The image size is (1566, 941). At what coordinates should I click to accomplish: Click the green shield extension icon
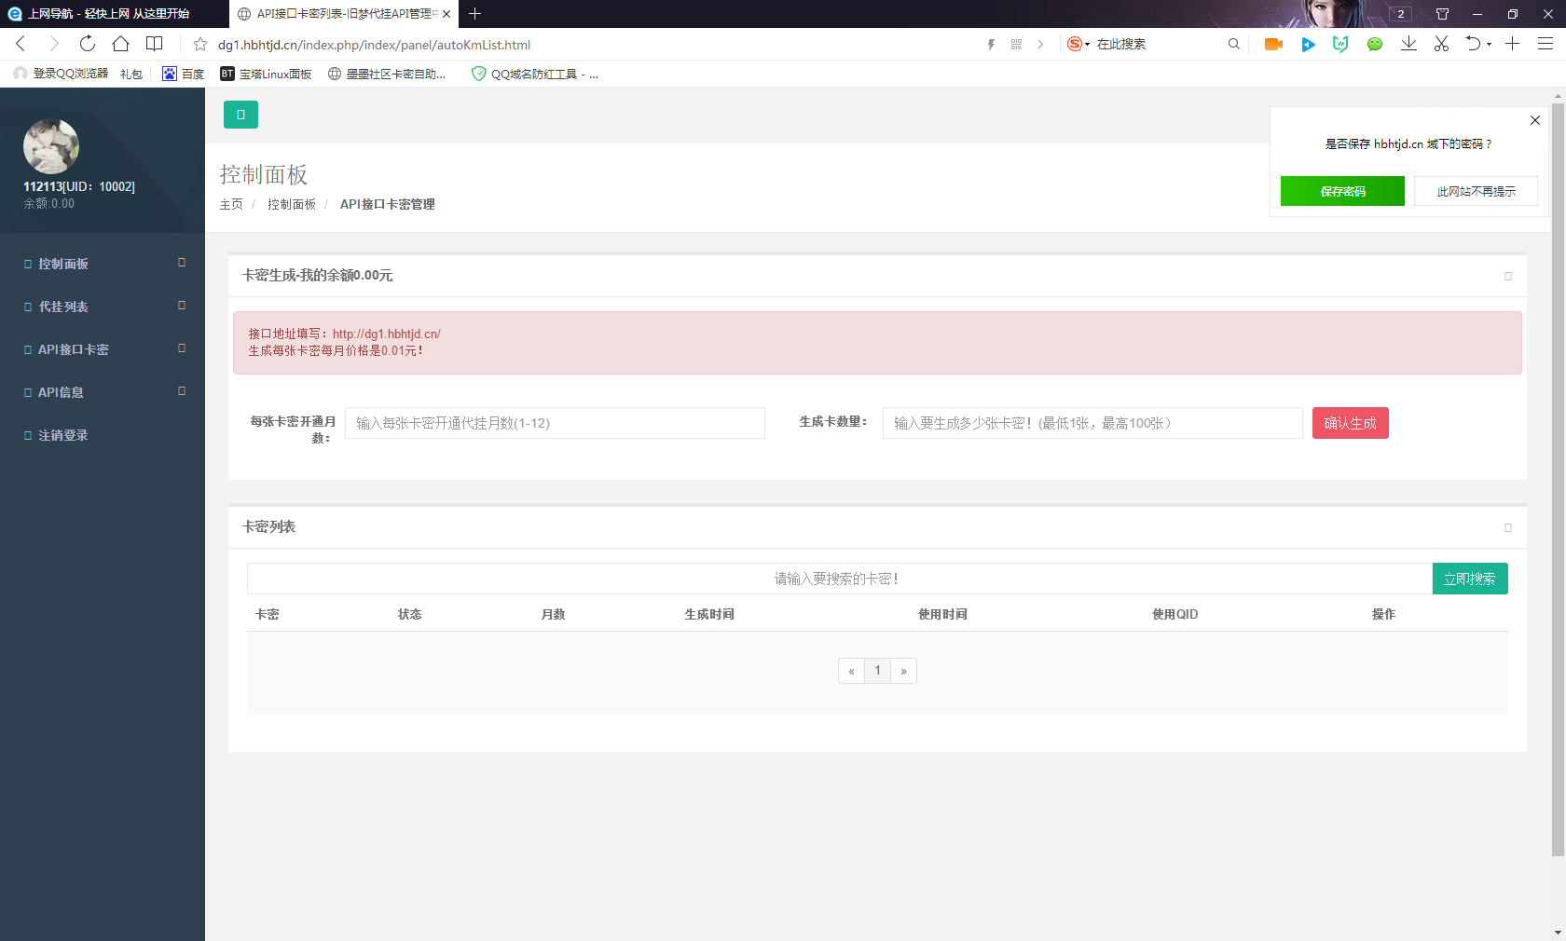1340,44
